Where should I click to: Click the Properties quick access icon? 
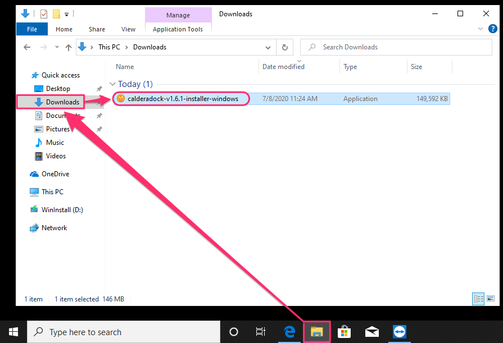point(43,13)
